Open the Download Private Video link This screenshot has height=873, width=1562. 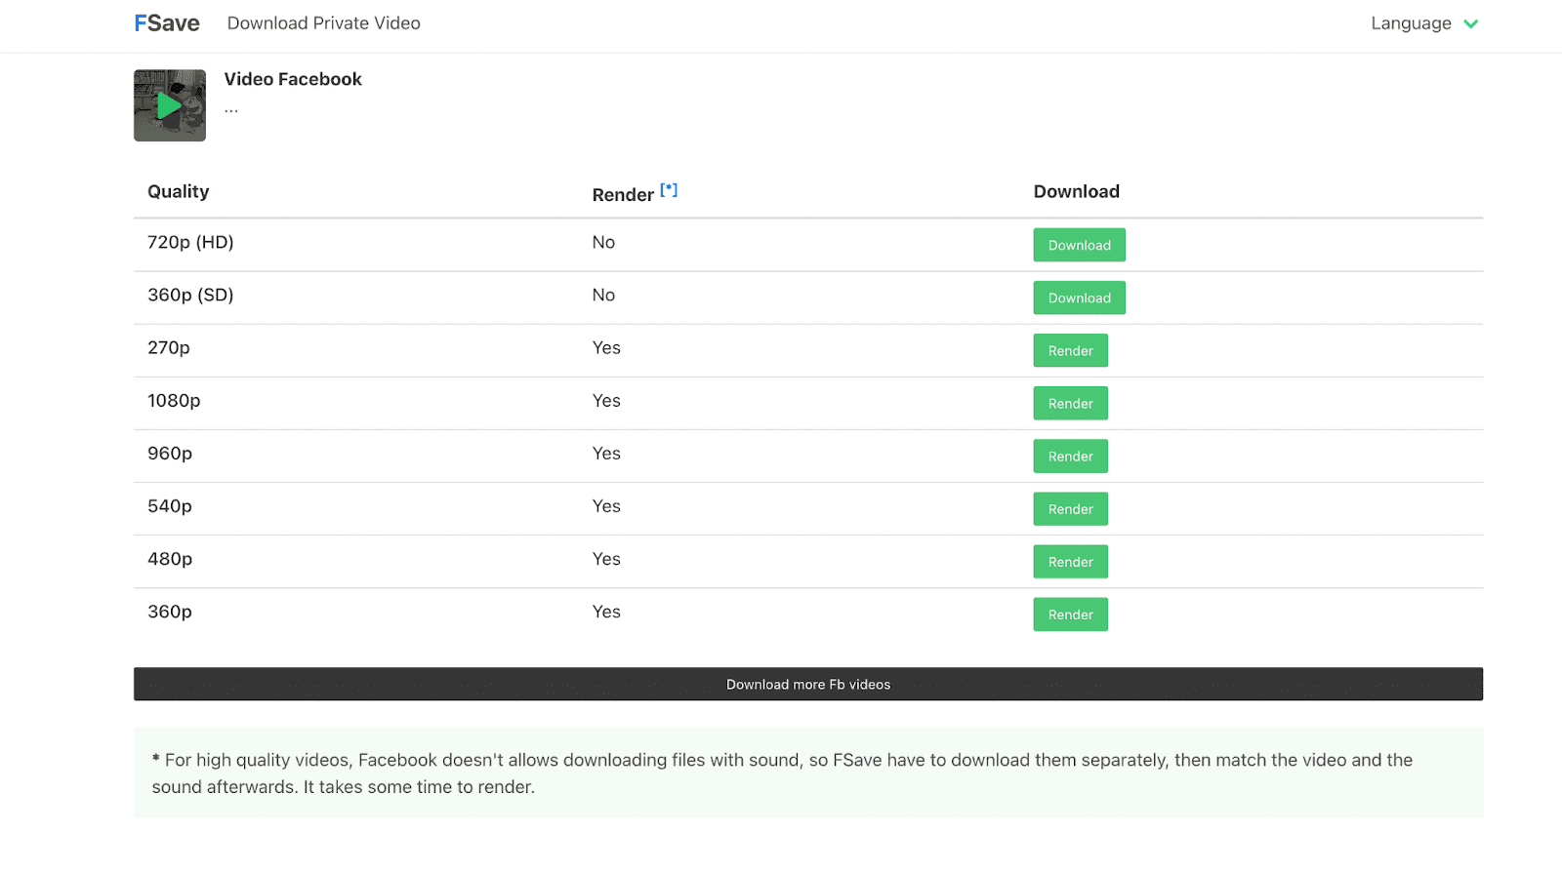coord(323,23)
